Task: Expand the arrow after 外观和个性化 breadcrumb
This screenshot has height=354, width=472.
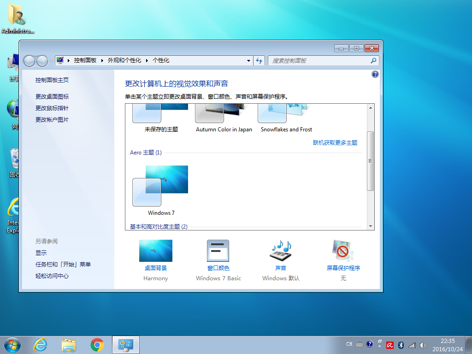Action: (x=147, y=60)
